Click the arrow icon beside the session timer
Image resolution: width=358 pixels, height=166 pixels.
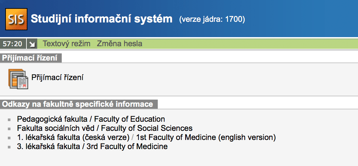tap(32, 44)
